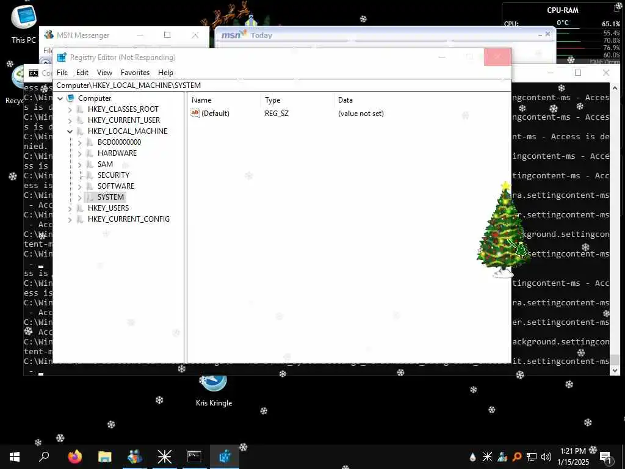Expand the HKEY_CURRENT_USER chevron
The width and height of the screenshot is (625, 469).
point(70,120)
